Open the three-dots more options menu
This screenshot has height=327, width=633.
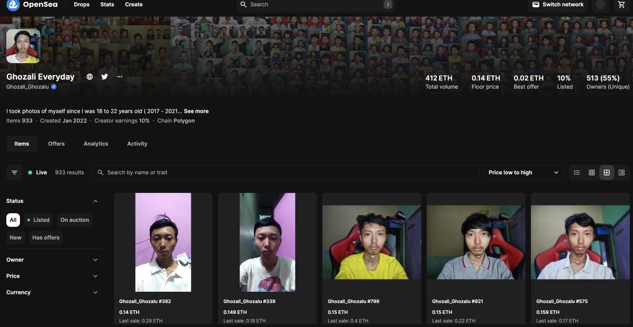[119, 77]
